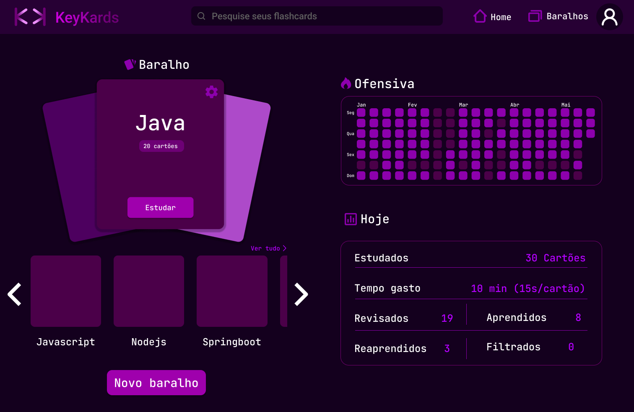
Task: Click the 10 min (15s/cartão) value
Action: [528, 289]
